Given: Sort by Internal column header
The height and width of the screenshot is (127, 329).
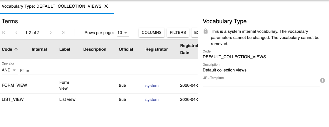Looking at the screenshot, I should click(x=39, y=49).
